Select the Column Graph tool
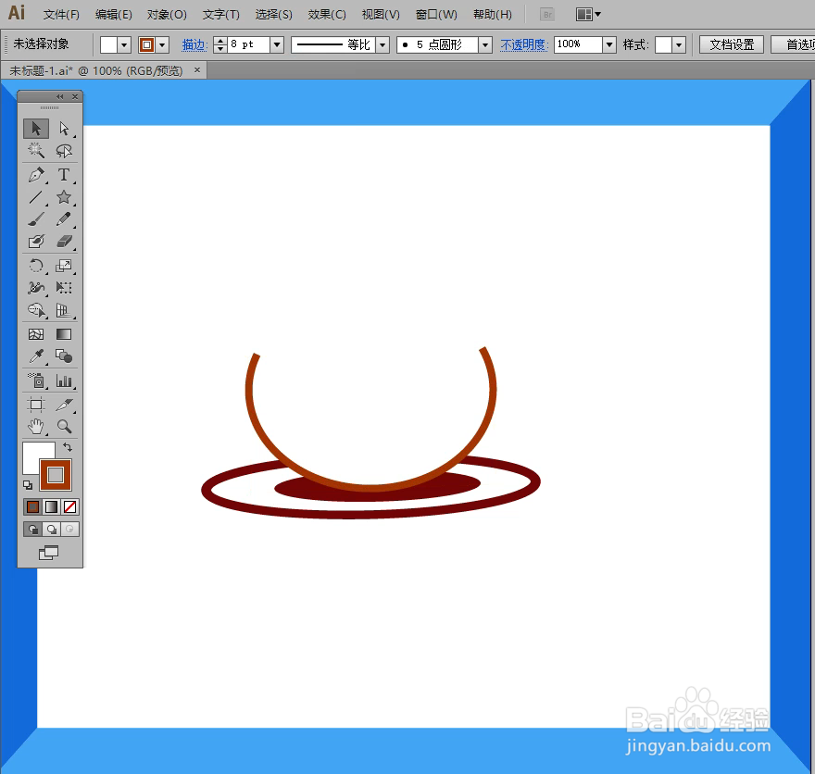This screenshot has width=815, height=774. click(64, 381)
